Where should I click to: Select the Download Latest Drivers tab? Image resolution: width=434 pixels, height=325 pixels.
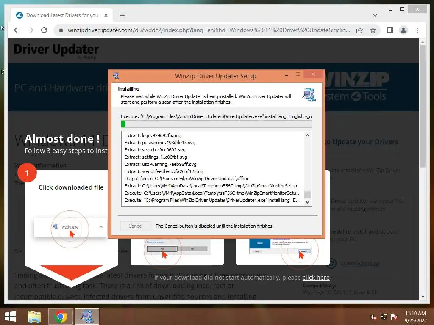click(62, 15)
